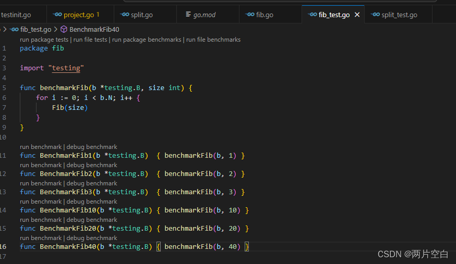456x264 pixels.
Task: Open fib_test.go breadcrumb item
Action: click(x=36, y=29)
